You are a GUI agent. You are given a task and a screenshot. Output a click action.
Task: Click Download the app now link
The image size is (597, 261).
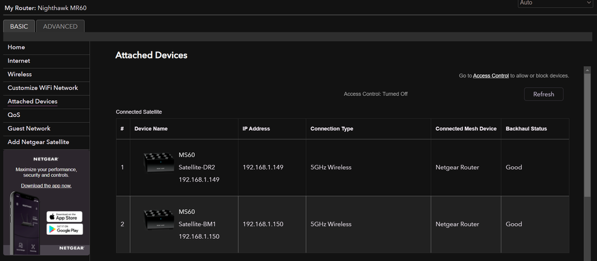(x=46, y=186)
